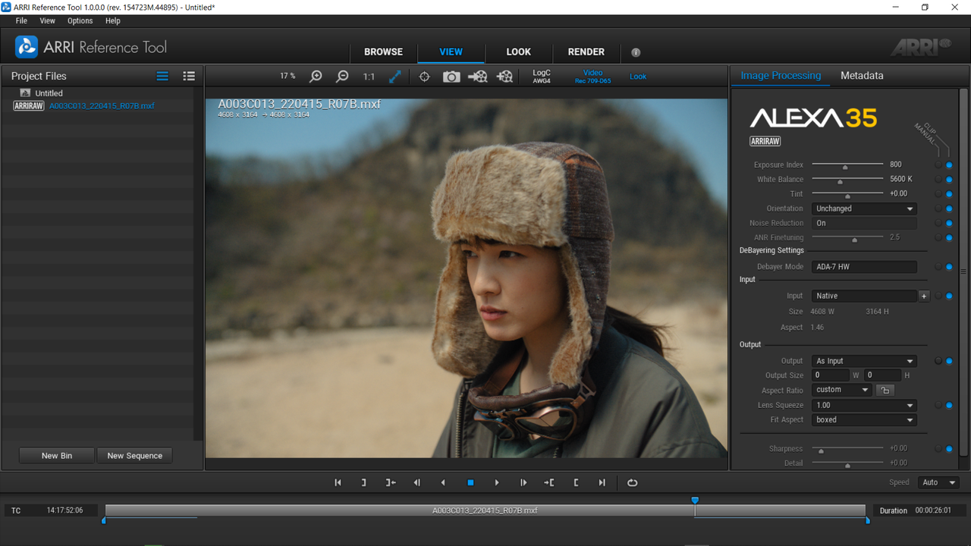Toggle the blue clip/manual dot for Exposure Index
Viewport: 971px width, 546px height.
pyautogui.click(x=949, y=165)
